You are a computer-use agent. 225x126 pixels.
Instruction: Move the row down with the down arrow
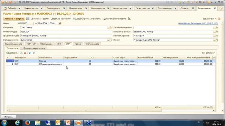coord(34,53)
